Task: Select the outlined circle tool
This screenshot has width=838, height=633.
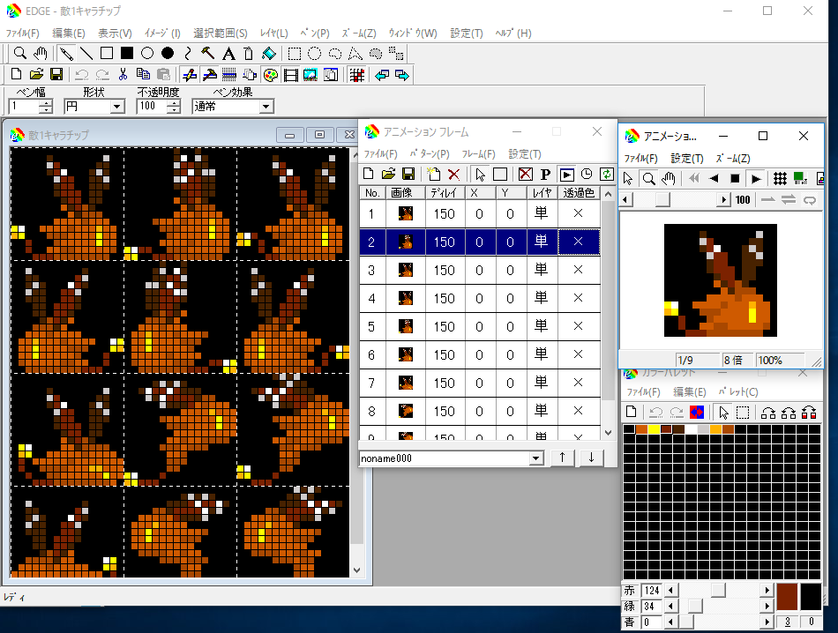Action: tap(147, 54)
